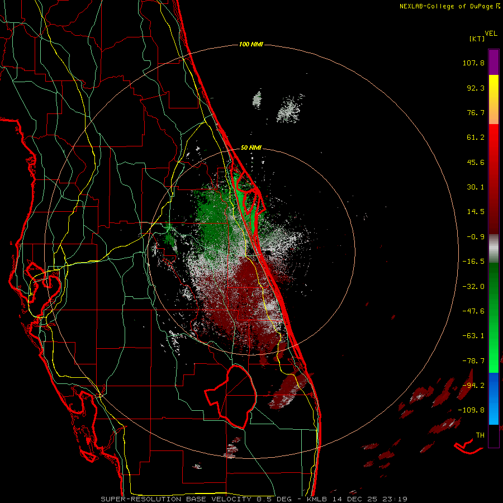Image resolution: width=503 pixels, height=503 pixels.
Task: Click the -109.8 legend value
Action: click(472, 410)
